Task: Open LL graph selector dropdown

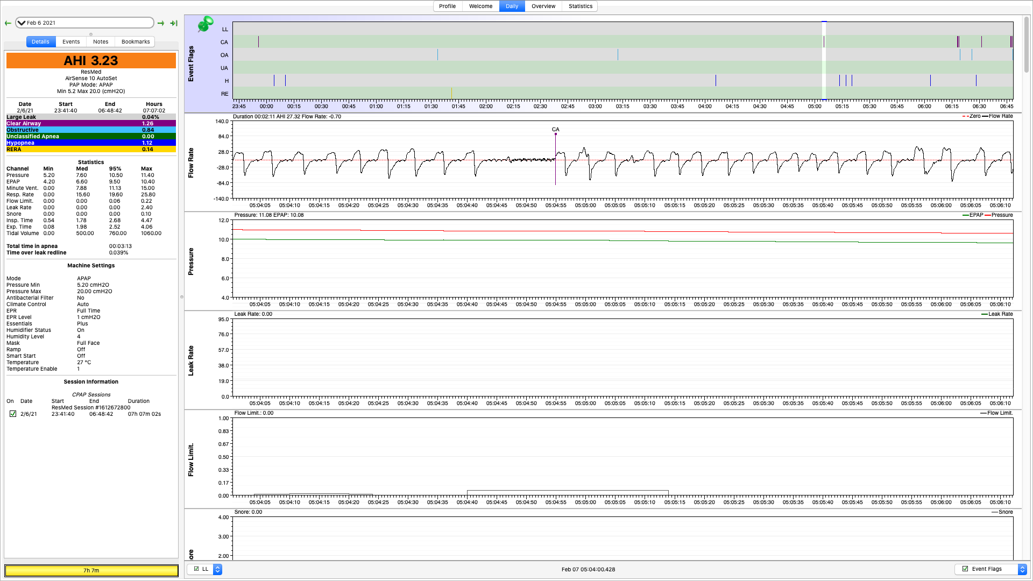Action: [x=217, y=569]
